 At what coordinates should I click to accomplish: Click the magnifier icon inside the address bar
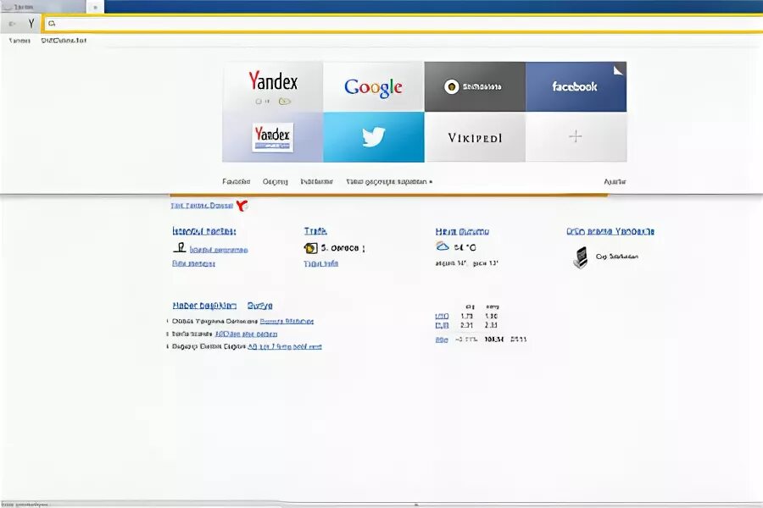pos(52,24)
